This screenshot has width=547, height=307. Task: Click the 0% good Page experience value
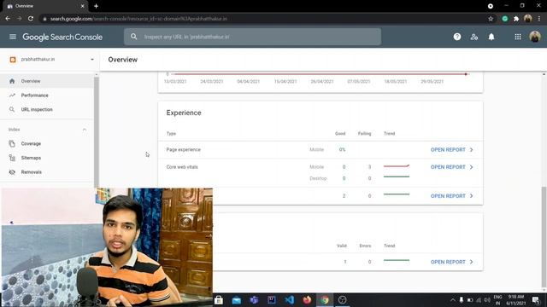(x=342, y=150)
